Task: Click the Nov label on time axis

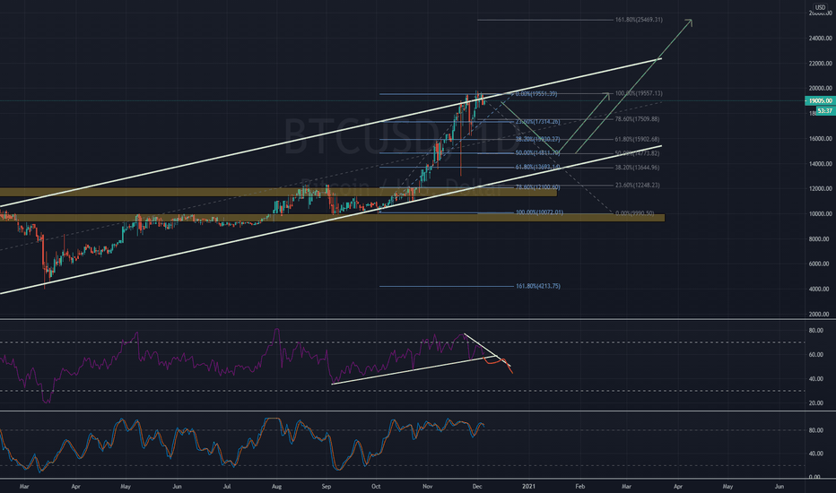Action: tap(427, 486)
